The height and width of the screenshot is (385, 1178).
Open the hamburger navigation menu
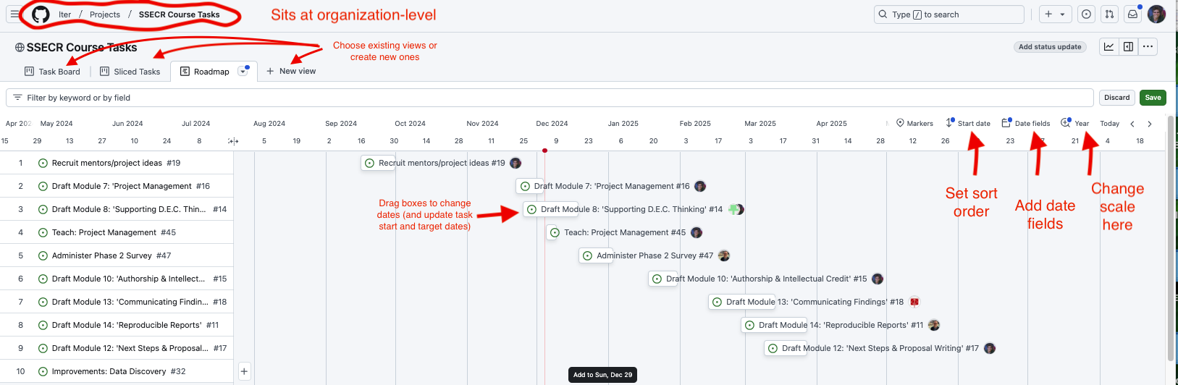pyautogui.click(x=14, y=14)
